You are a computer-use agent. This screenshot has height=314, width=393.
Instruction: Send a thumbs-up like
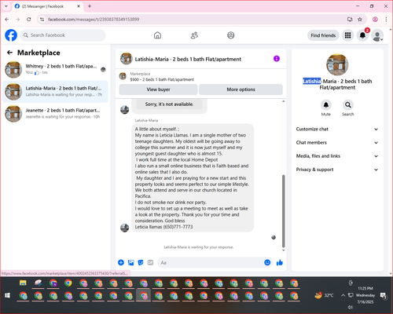pos(280,262)
